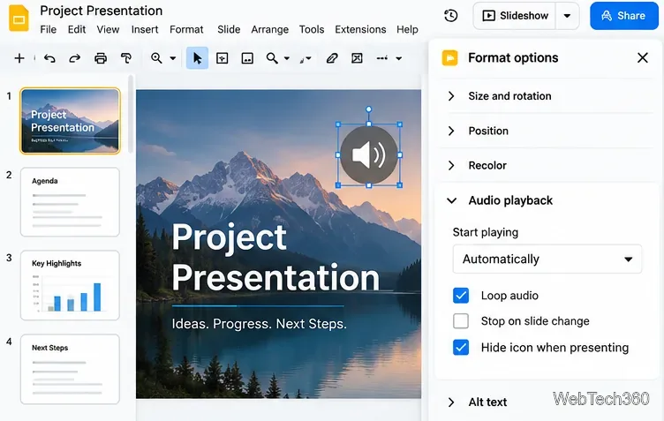Screen dimensions: 664x421
Task: Click the line dash style icon
Action: pos(382,58)
